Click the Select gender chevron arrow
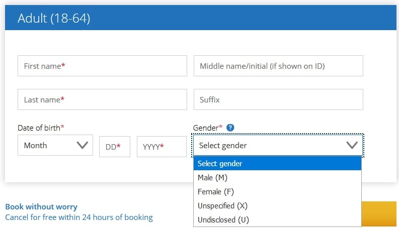Viewport: 399px width, 230px height. pyautogui.click(x=352, y=145)
